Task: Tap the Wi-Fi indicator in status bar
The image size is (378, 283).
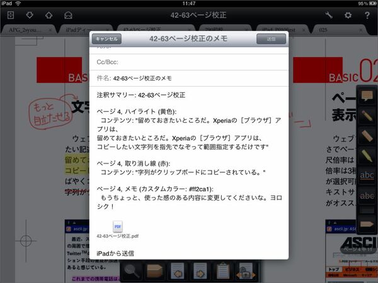Action: [18, 3]
